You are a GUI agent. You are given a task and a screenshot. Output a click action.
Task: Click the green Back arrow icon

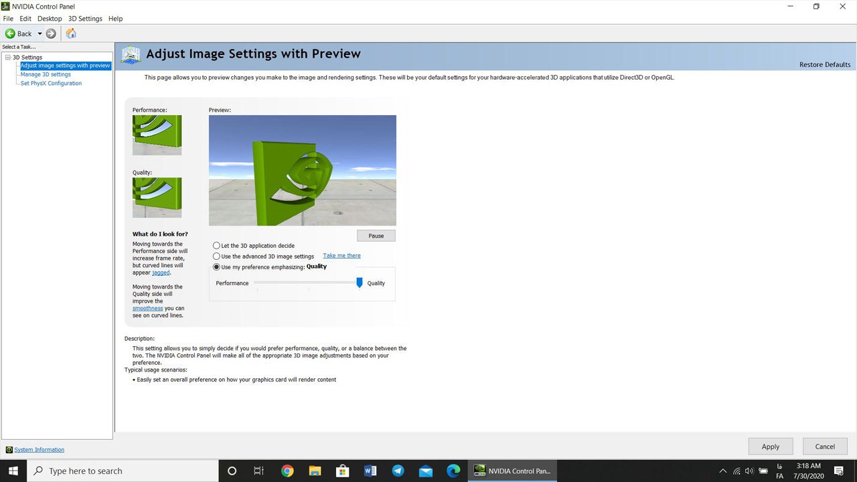10,33
